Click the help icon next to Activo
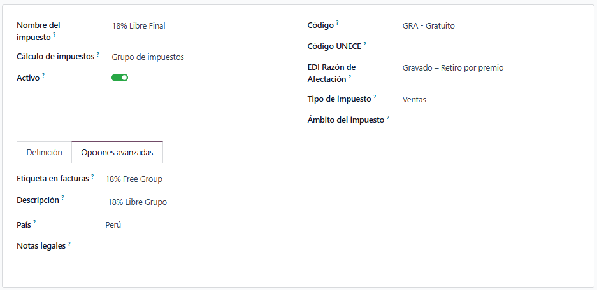 43,75
